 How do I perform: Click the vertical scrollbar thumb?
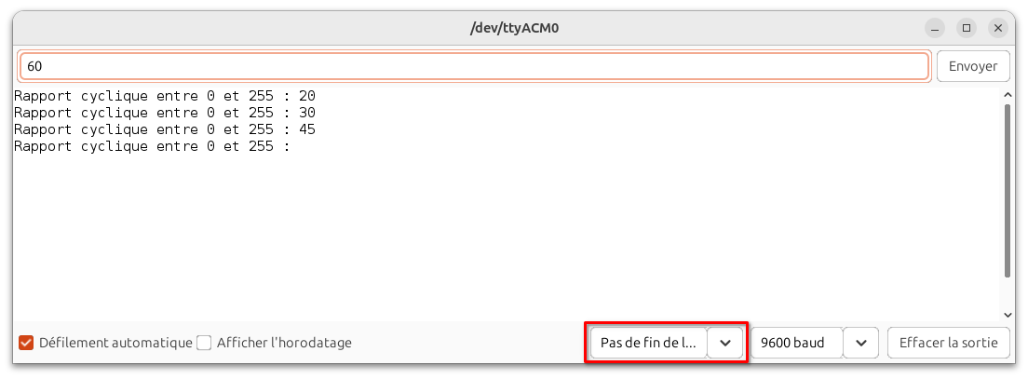point(1008,190)
